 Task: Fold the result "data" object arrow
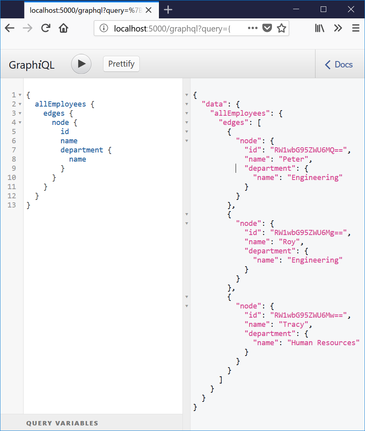(x=187, y=104)
